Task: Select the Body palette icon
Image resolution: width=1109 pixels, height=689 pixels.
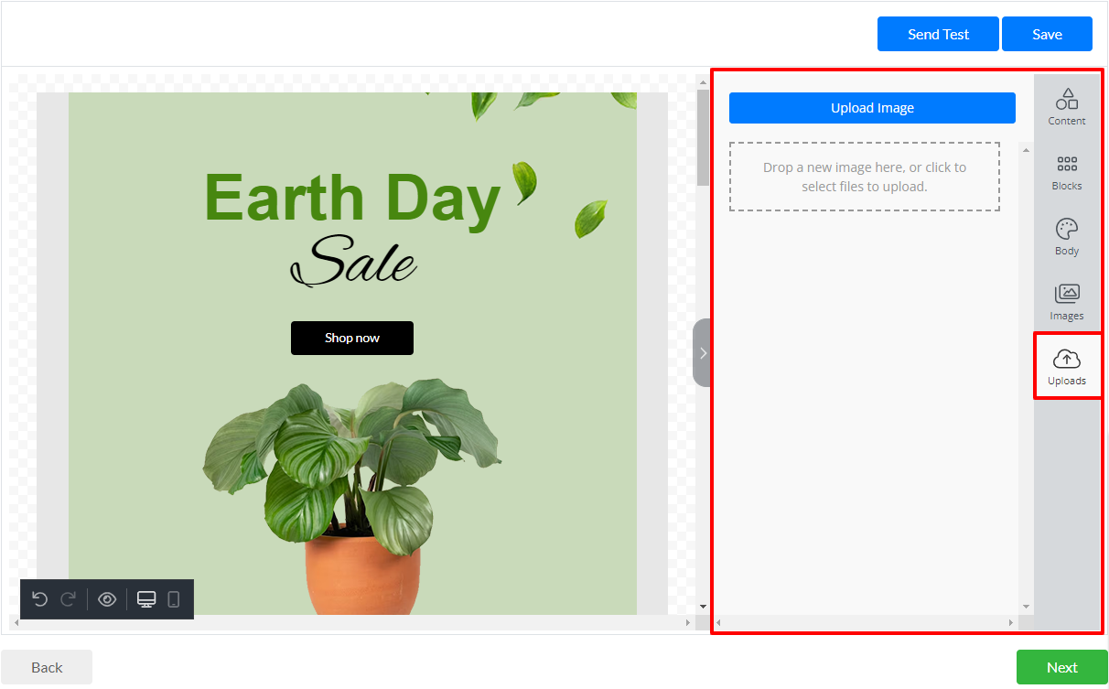Action: [1067, 237]
